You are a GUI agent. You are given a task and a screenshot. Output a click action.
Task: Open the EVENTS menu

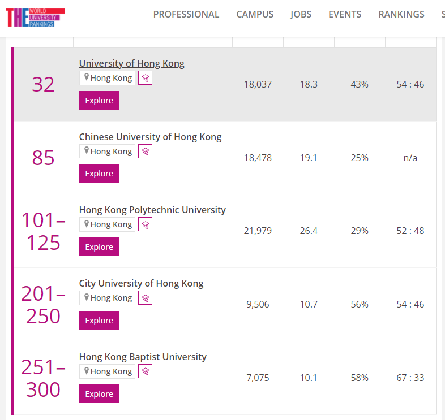(345, 14)
